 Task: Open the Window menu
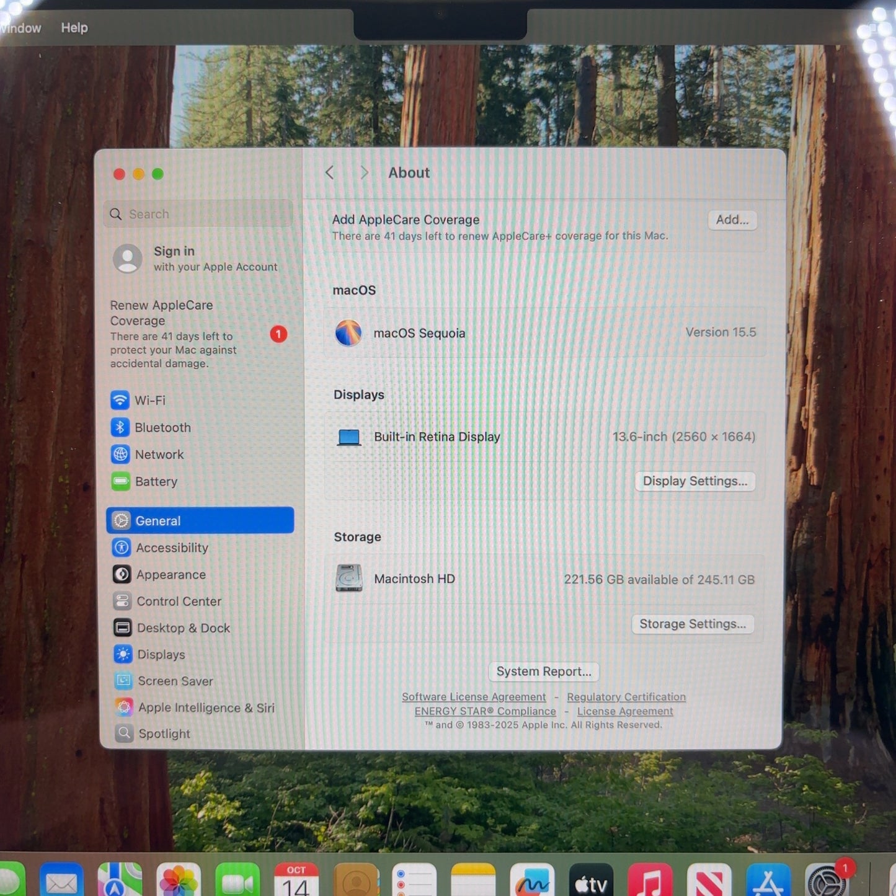pyautogui.click(x=20, y=28)
